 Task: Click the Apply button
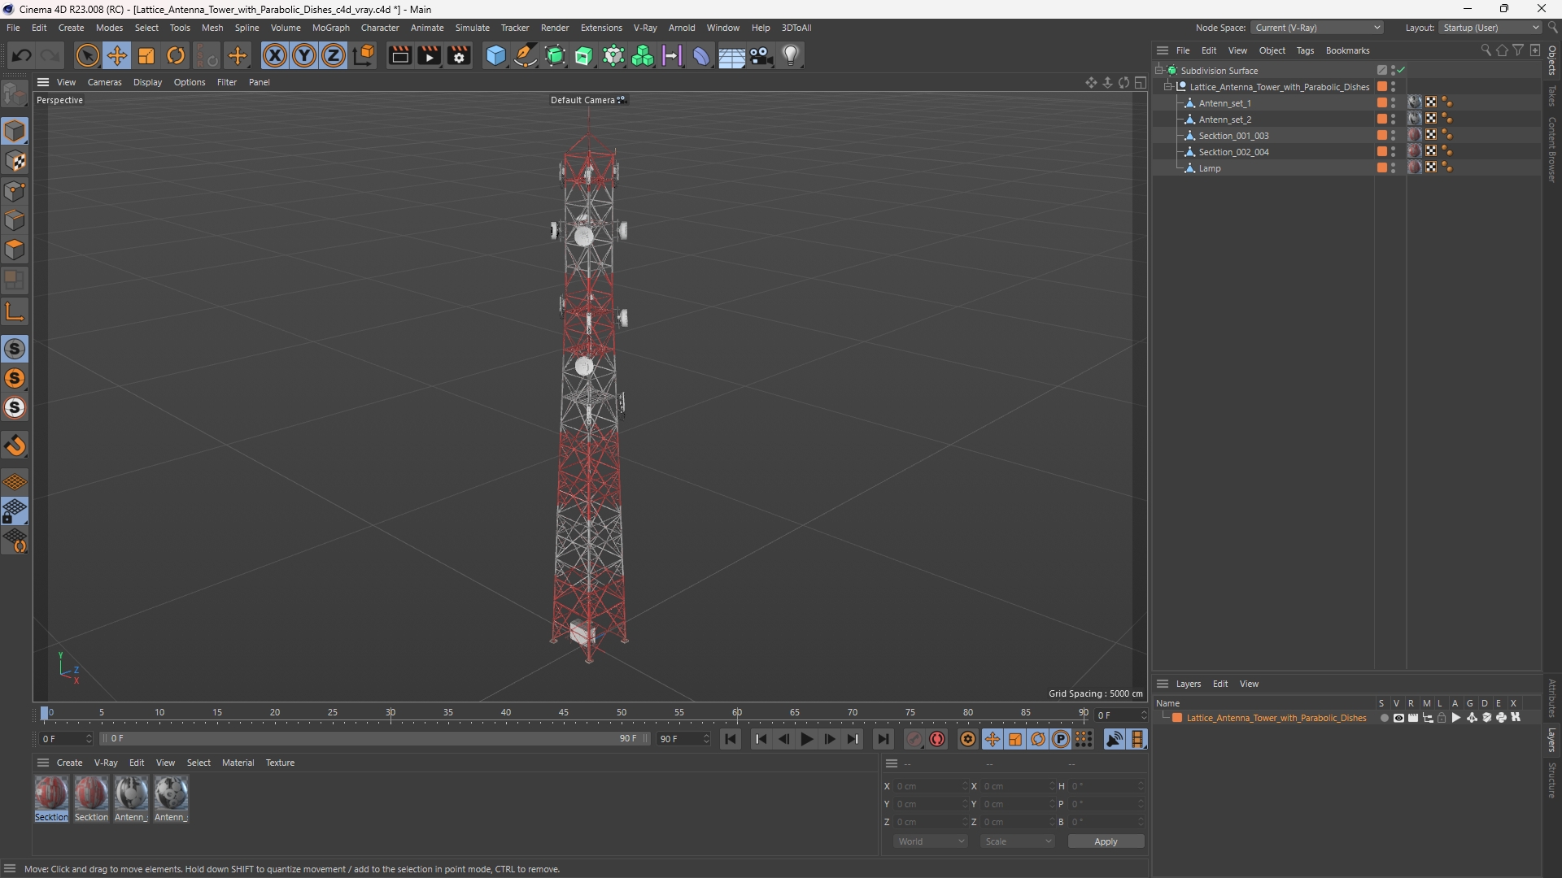(1106, 841)
